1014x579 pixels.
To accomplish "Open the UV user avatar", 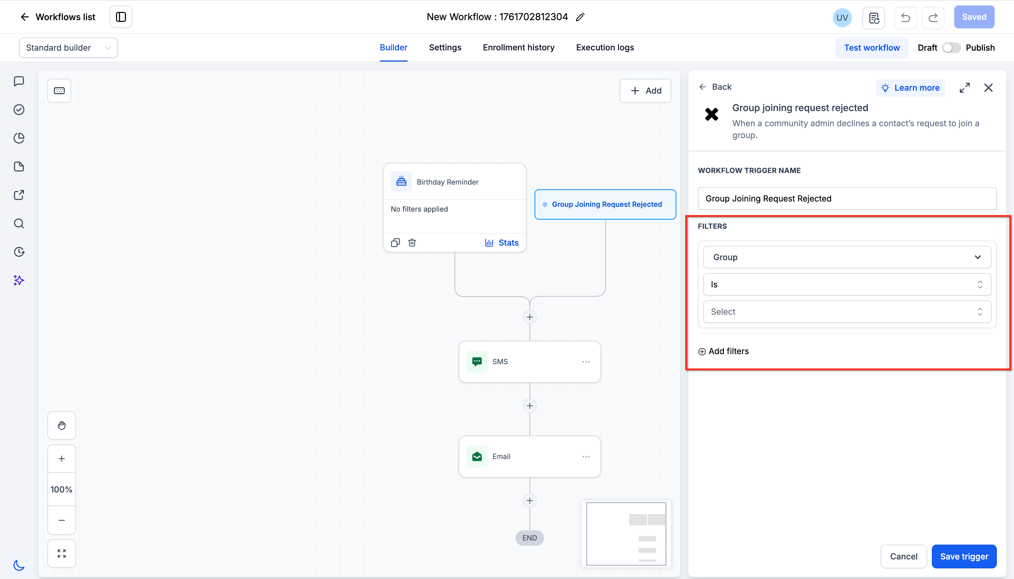I will click(842, 17).
